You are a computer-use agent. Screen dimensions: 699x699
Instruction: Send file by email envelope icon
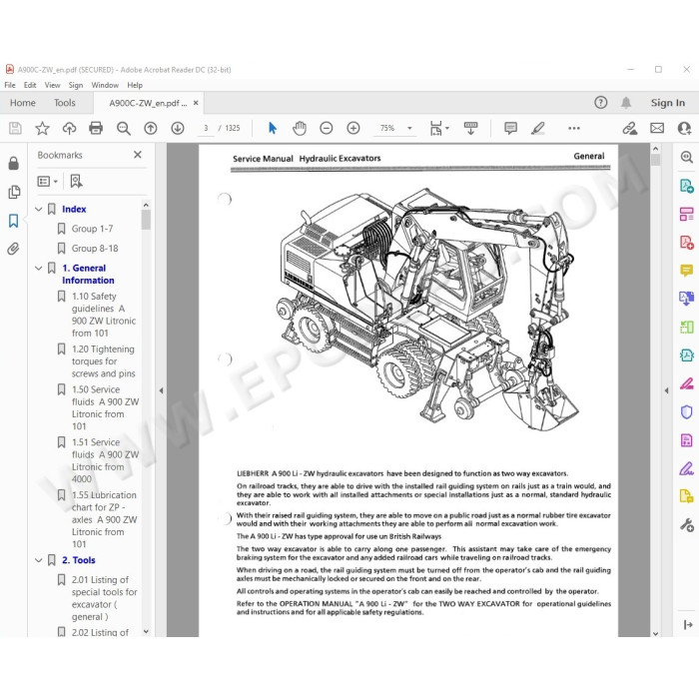coord(657,129)
